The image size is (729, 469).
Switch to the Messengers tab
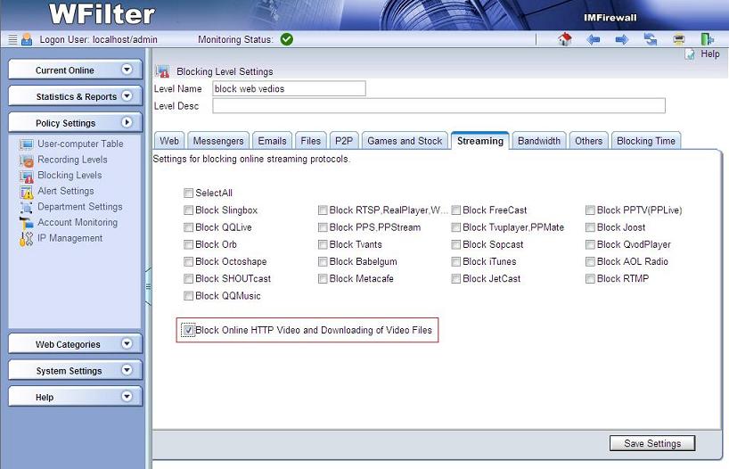[218, 141]
